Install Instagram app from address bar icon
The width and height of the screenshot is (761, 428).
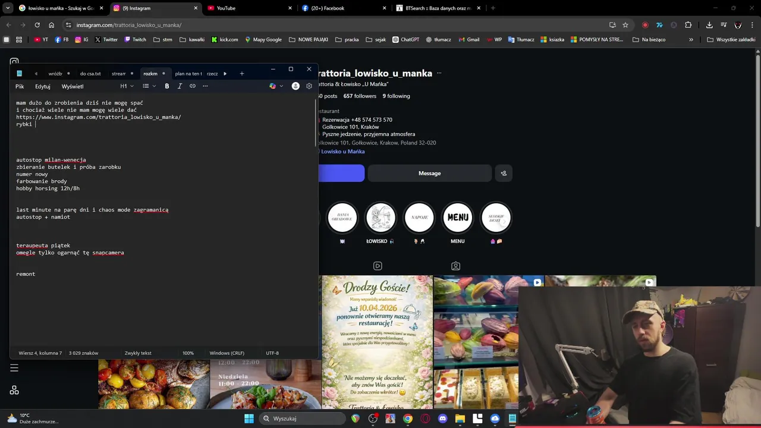coord(612,25)
